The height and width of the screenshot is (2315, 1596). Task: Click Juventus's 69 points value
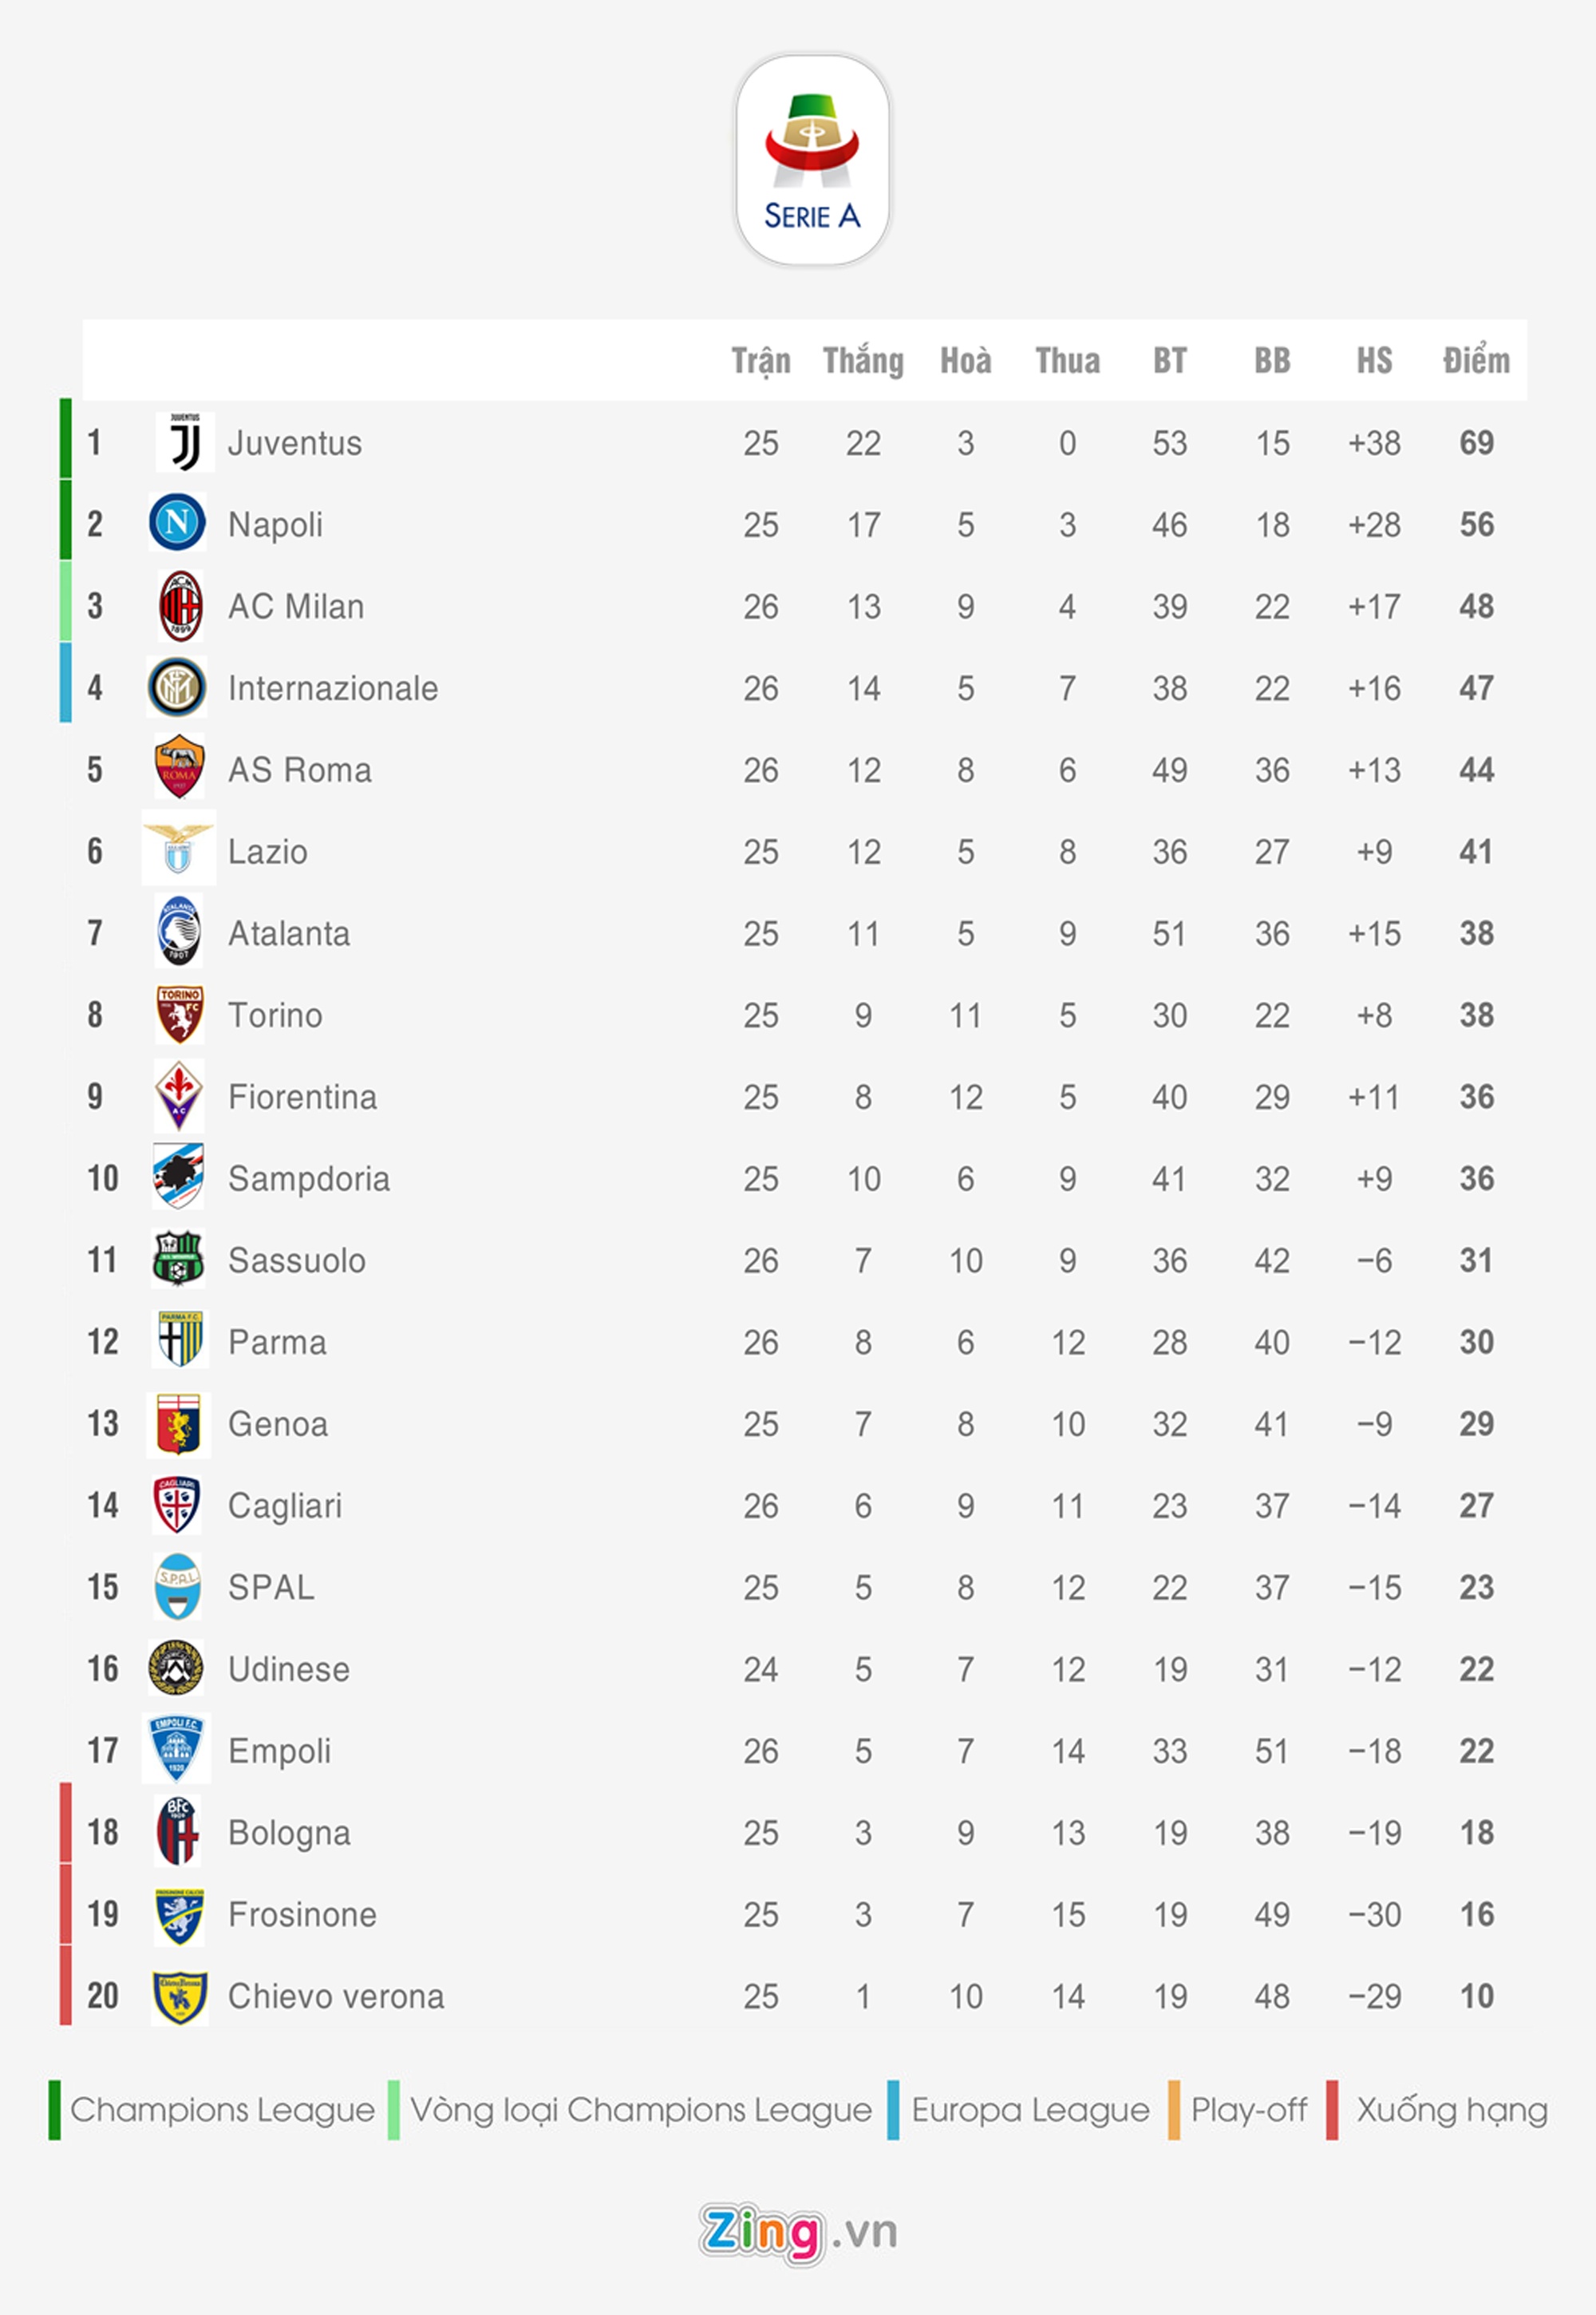(1476, 442)
